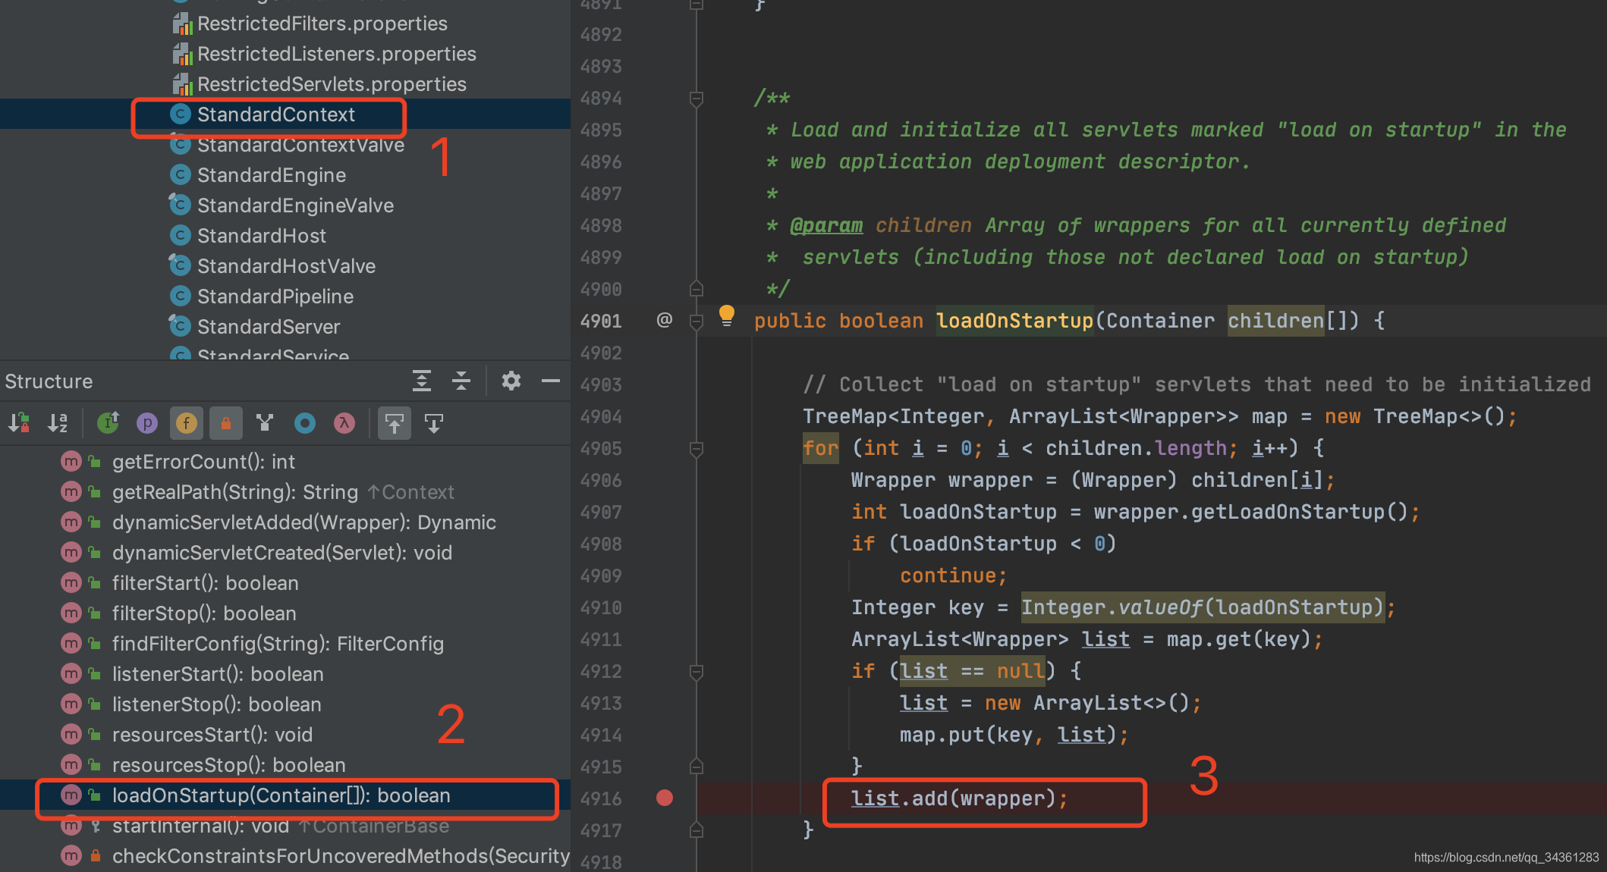
Task: Collapse loadOnStartup method fold at line 4901
Action: pyautogui.click(x=697, y=321)
